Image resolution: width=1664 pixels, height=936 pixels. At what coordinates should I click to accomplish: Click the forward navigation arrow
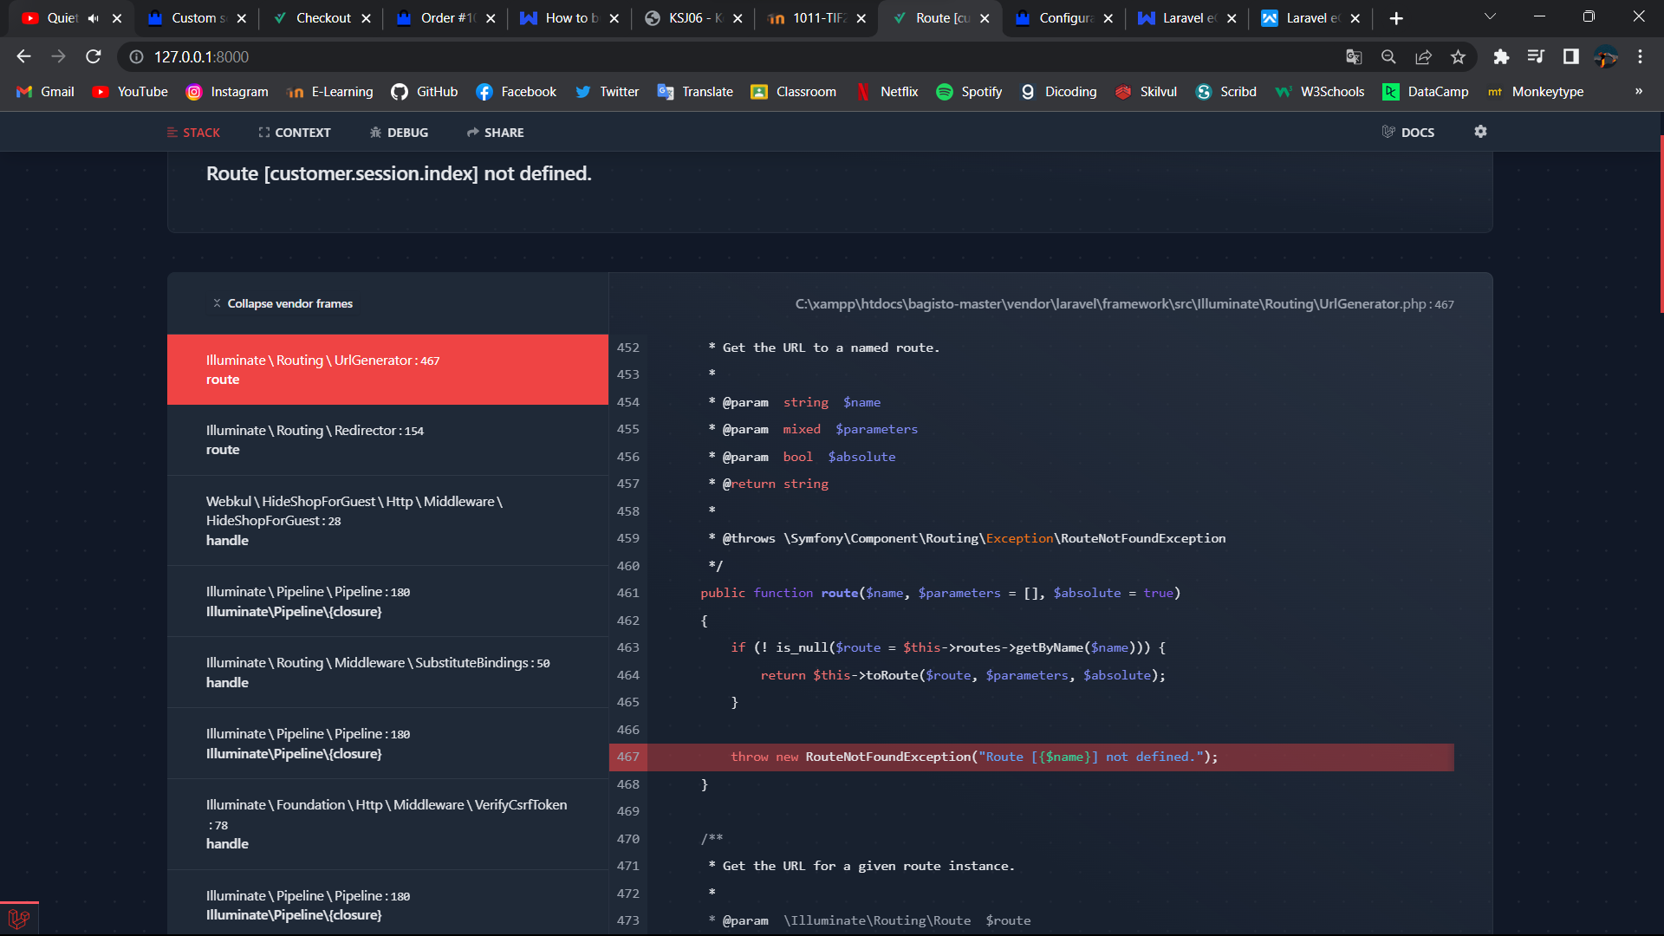click(58, 56)
